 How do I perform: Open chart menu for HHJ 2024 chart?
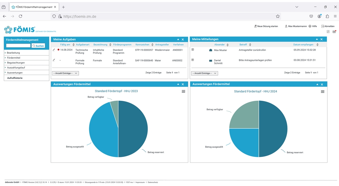(x=323, y=92)
